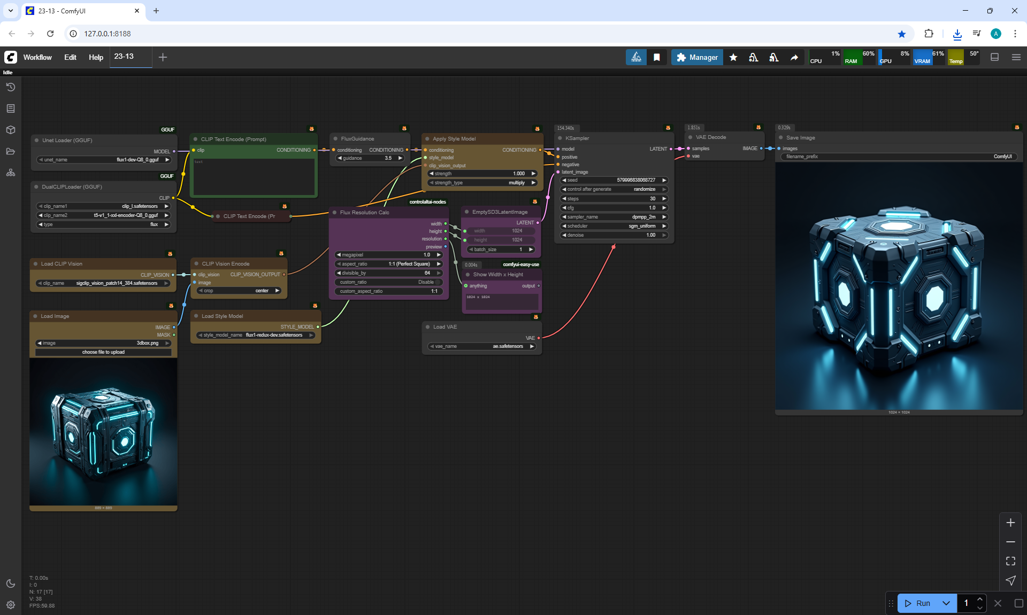The height and width of the screenshot is (615, 1027).
Task: Click fit view icon in zoom controls
Action: (1010, 561)
